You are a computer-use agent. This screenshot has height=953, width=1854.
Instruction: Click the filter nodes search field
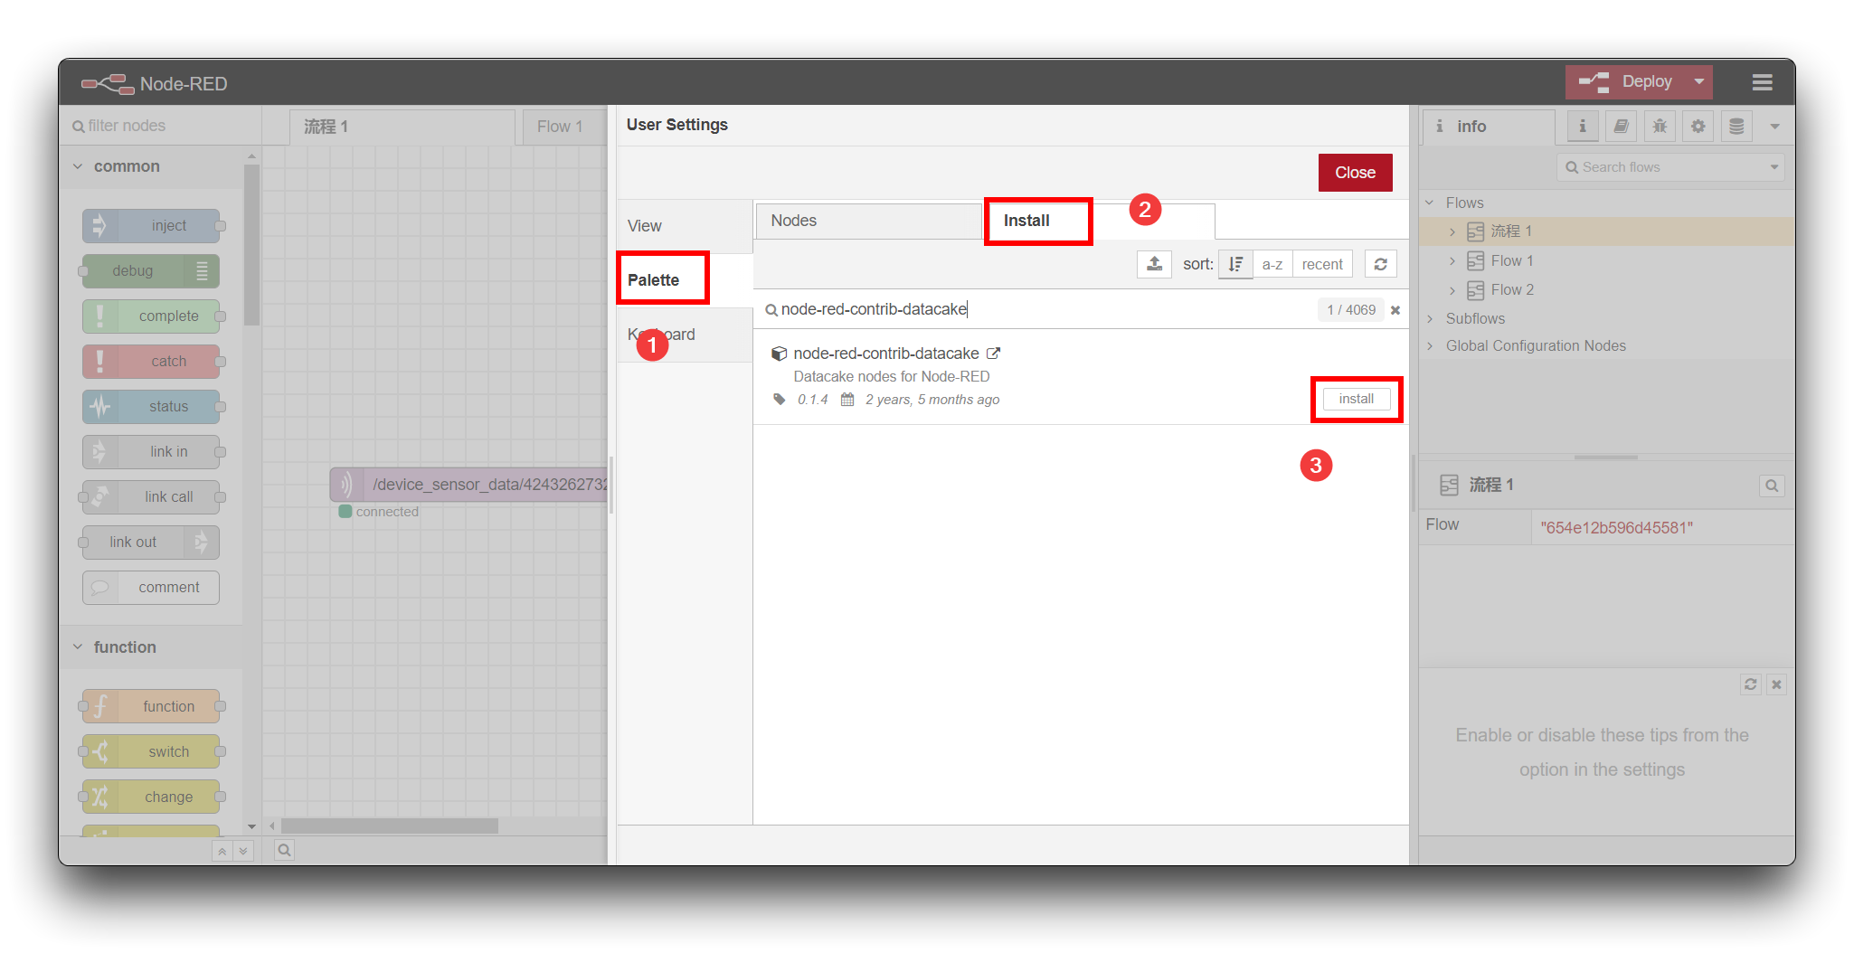[161, 126]
